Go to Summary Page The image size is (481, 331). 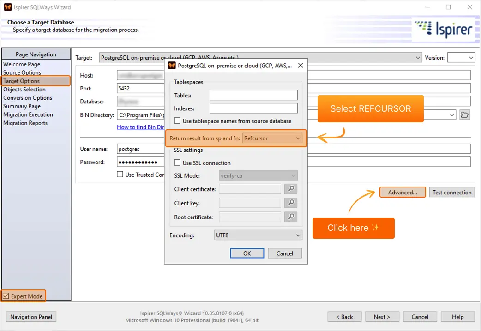coord(22,106)
